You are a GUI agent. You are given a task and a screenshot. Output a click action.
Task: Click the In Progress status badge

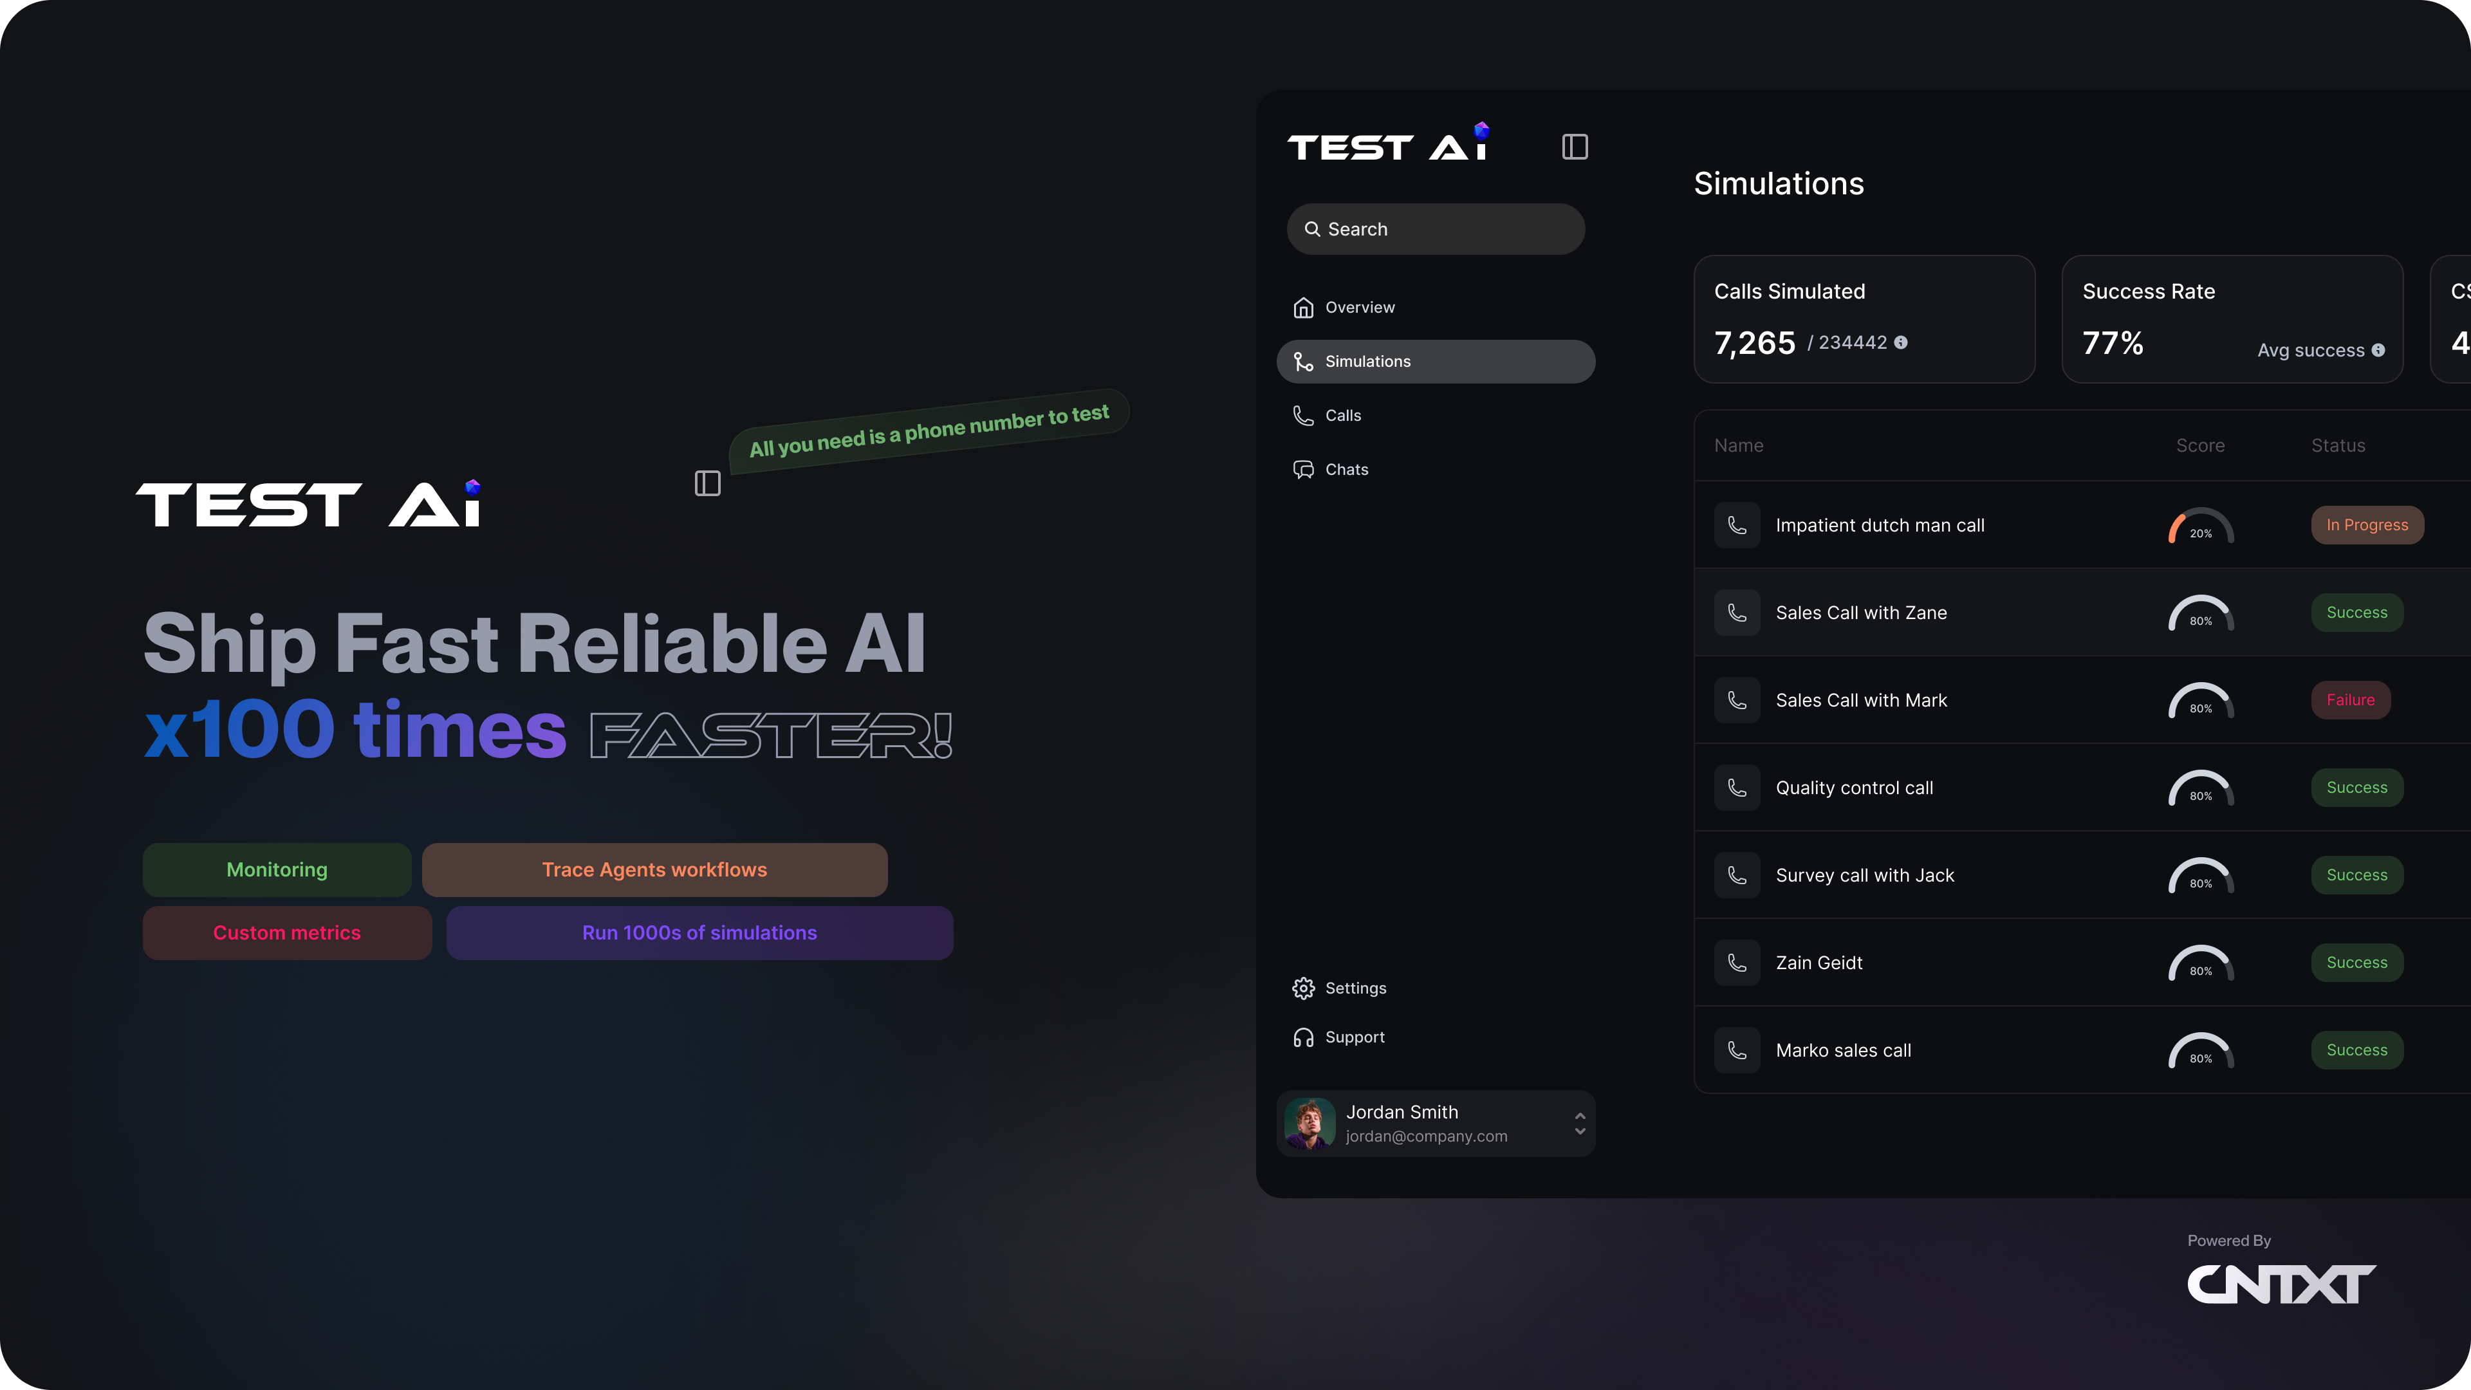coord(2367,524)
